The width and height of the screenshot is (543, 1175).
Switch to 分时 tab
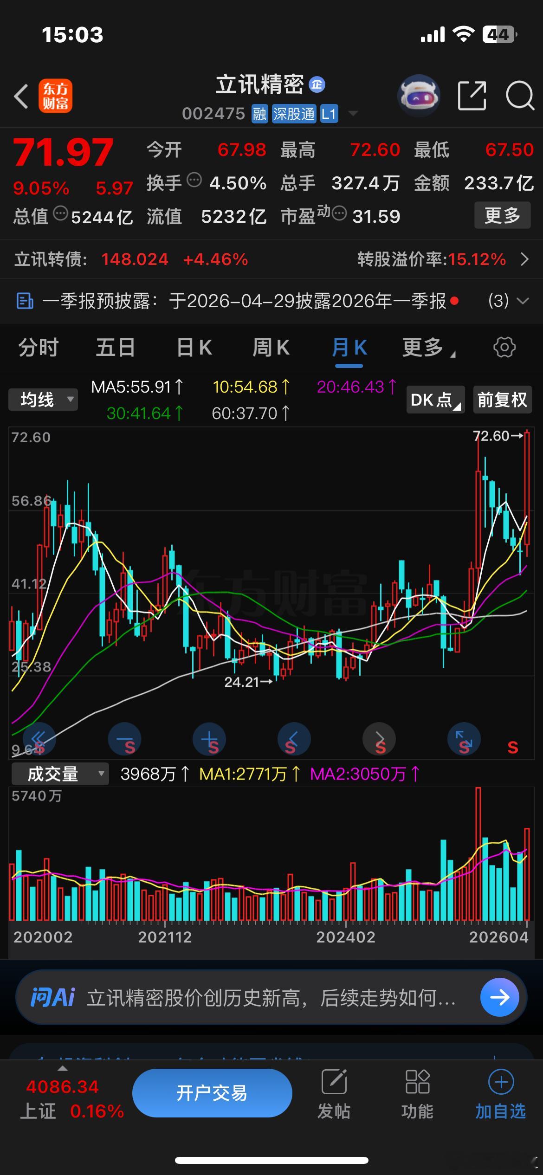(39, 348)
